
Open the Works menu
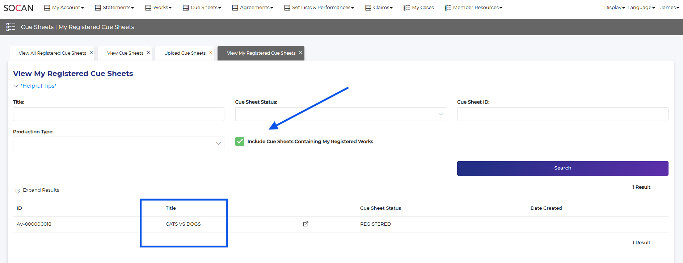pos(159,8)
